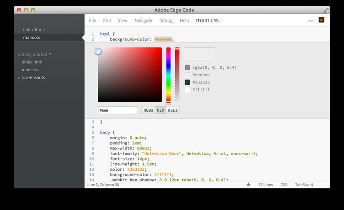
Task: Click the star icon in status bar
Action: point(248,185)
